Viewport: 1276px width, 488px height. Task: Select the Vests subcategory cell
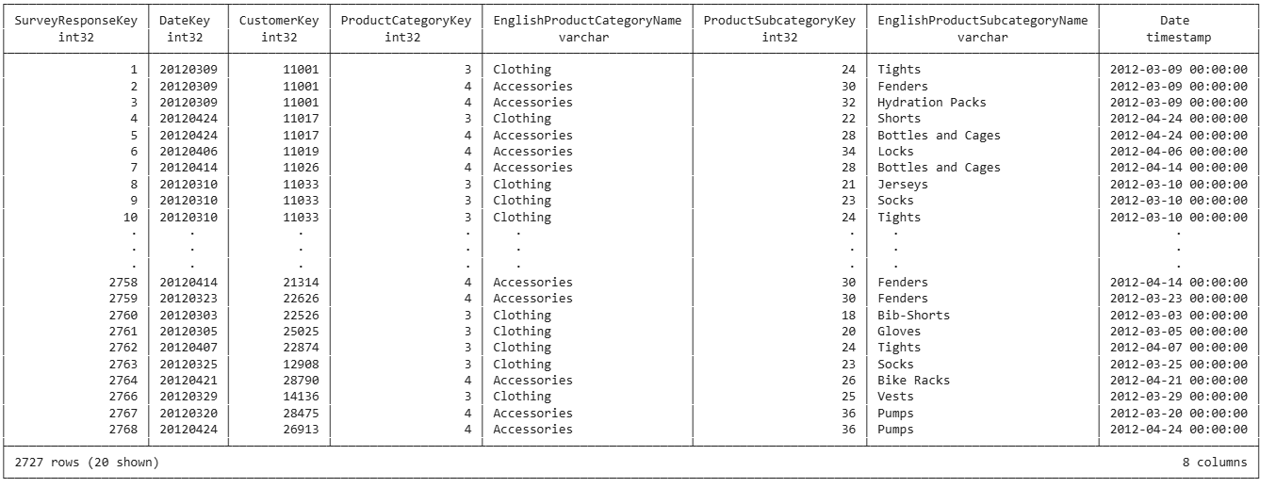[x=895, y=397]
